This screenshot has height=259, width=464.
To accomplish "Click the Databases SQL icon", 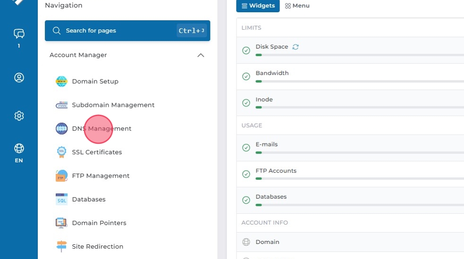I will [x=61, y=199].
